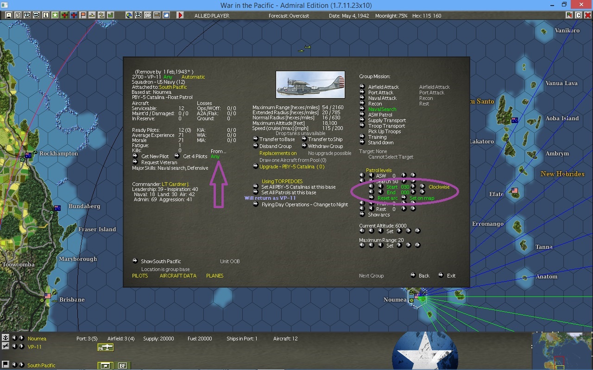593x370 pixels.
Task: Increase arc Start value by one step
Action: click(x=413, y=187)
